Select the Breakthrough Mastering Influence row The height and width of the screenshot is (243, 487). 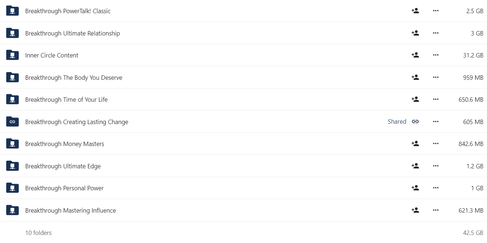pyautogui.click(x=243, y=210)
